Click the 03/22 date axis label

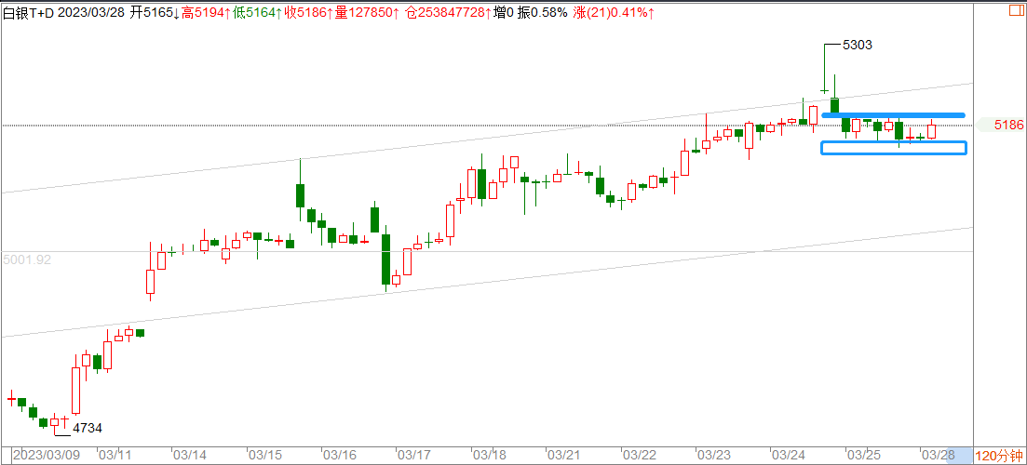pos(640,455)
